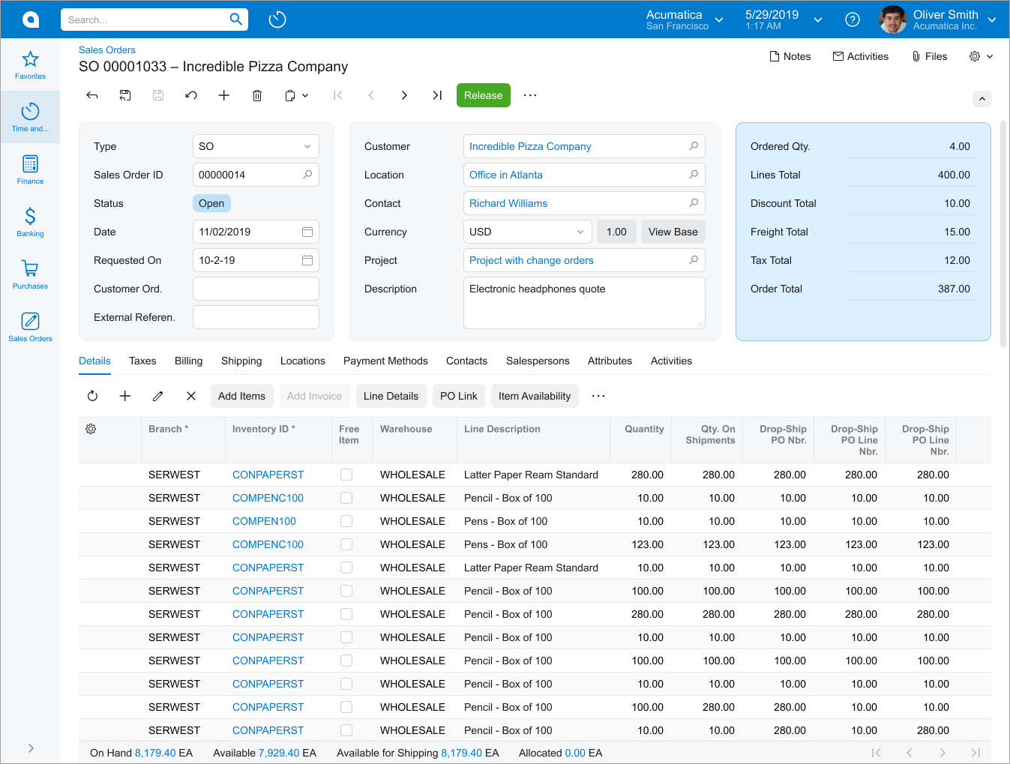Viewport: 1010px width, 764px height.
Task: Open the Currency USD dropdown
Action: 580,232
